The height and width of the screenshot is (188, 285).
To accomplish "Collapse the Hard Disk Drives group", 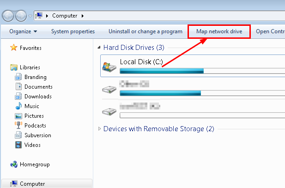I will [100, 48].
